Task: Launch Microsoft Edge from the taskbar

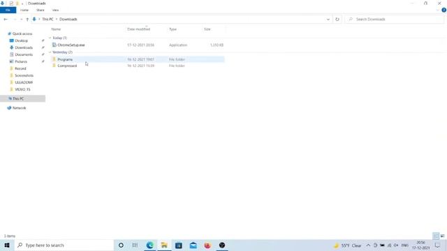Action: pyautogui.click(x=149, y=245)
